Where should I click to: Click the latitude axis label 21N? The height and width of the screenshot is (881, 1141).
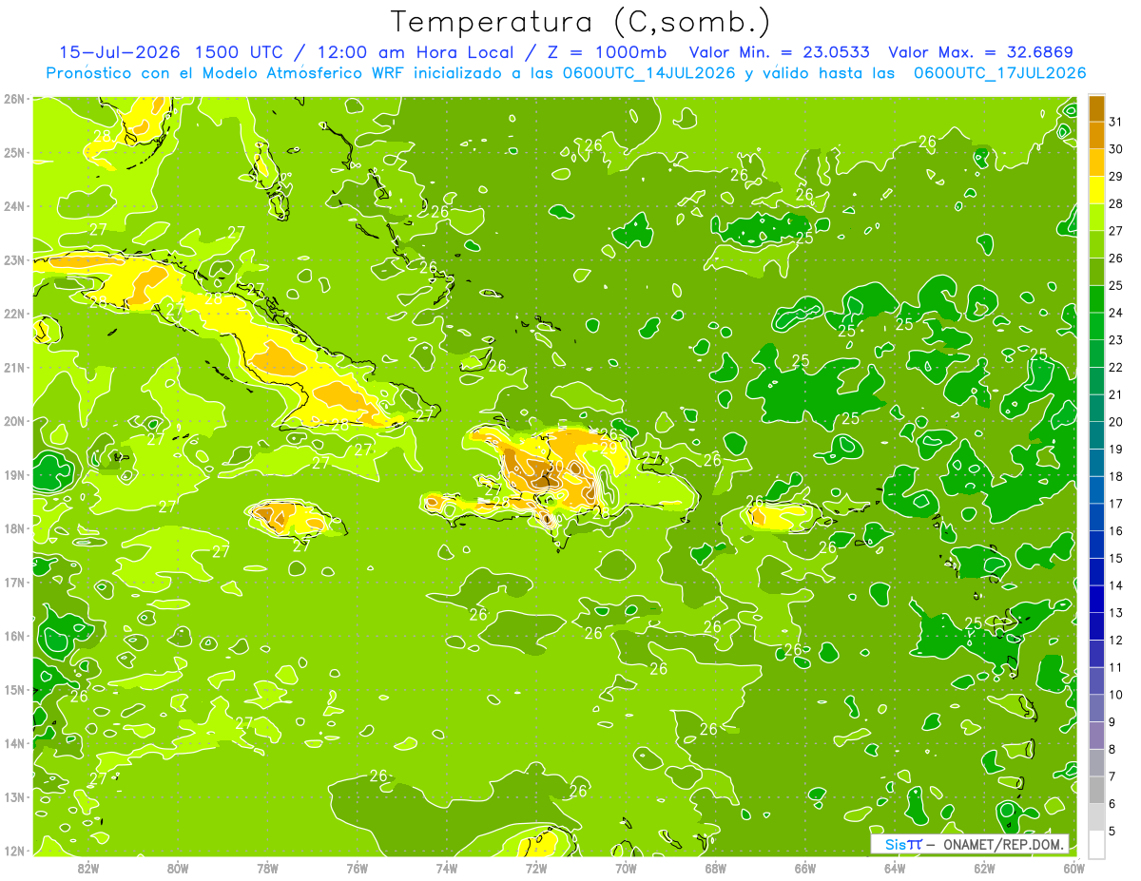[x=14, y=367]
